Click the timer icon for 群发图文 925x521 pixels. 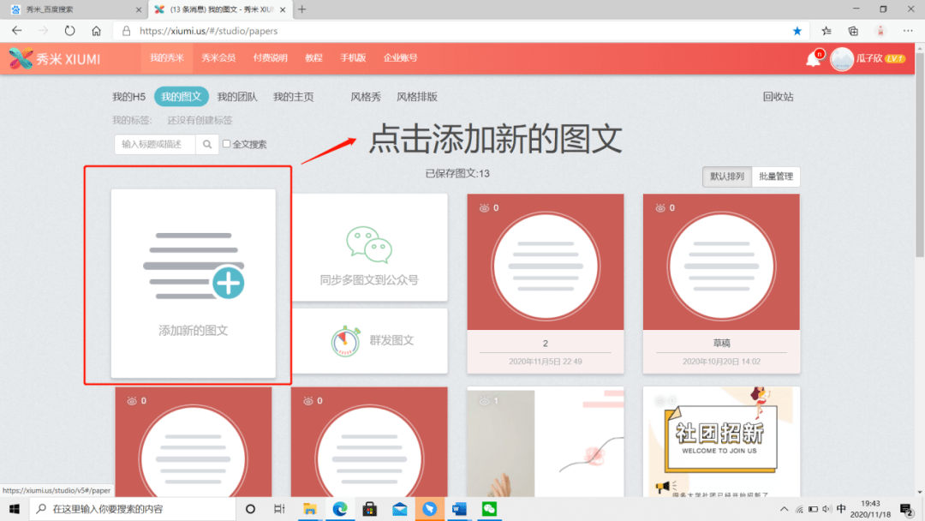click(345, 340)
